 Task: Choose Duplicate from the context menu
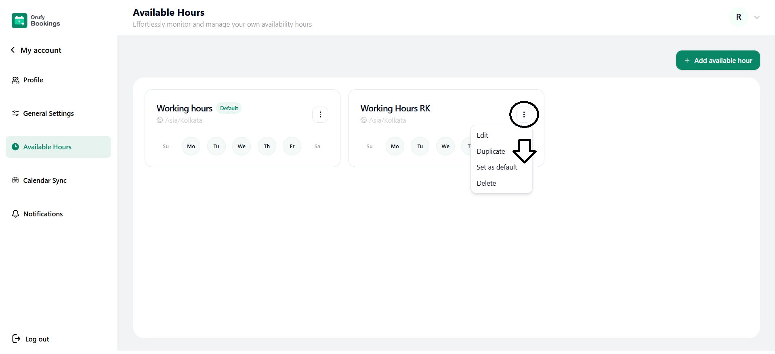click(491, 151)
